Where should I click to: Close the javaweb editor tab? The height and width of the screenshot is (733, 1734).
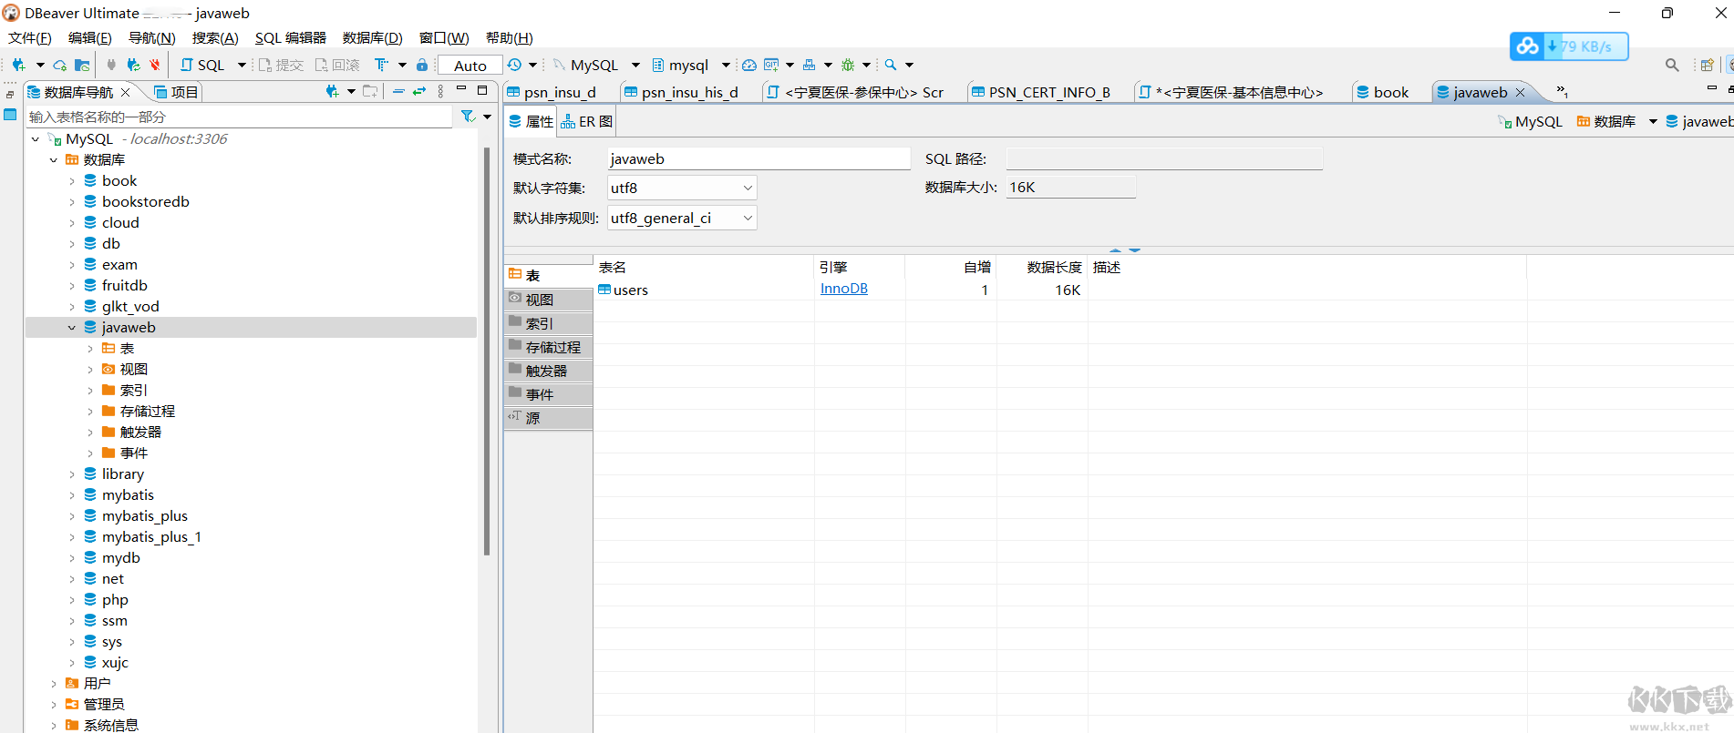[1520, 92]
